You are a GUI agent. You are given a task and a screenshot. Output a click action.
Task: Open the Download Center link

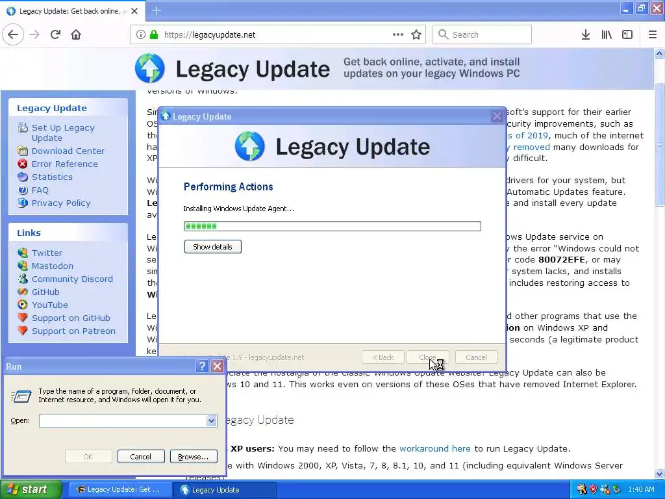coord(68,151)
